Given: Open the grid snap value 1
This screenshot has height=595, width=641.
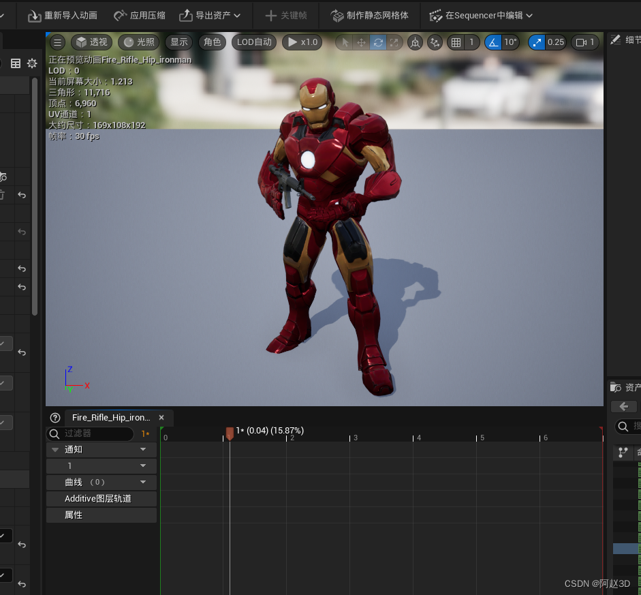Looking at the screenshot, I should 471,42.
